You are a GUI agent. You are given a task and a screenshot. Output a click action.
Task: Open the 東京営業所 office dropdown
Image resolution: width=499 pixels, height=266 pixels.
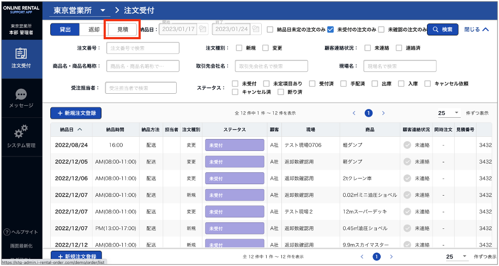click(x=80, y=10)
